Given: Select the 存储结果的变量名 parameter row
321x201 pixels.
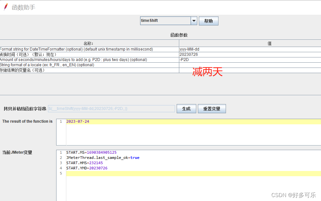Looking at the screenshot, I should (89, 70).
